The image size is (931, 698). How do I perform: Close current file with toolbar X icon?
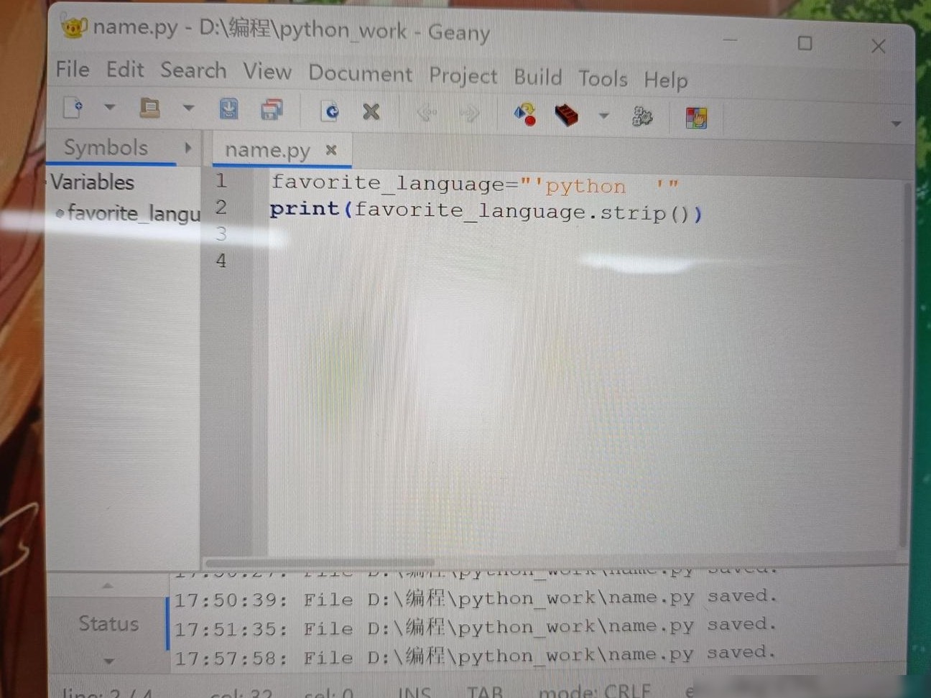click(x=371, y=112)
